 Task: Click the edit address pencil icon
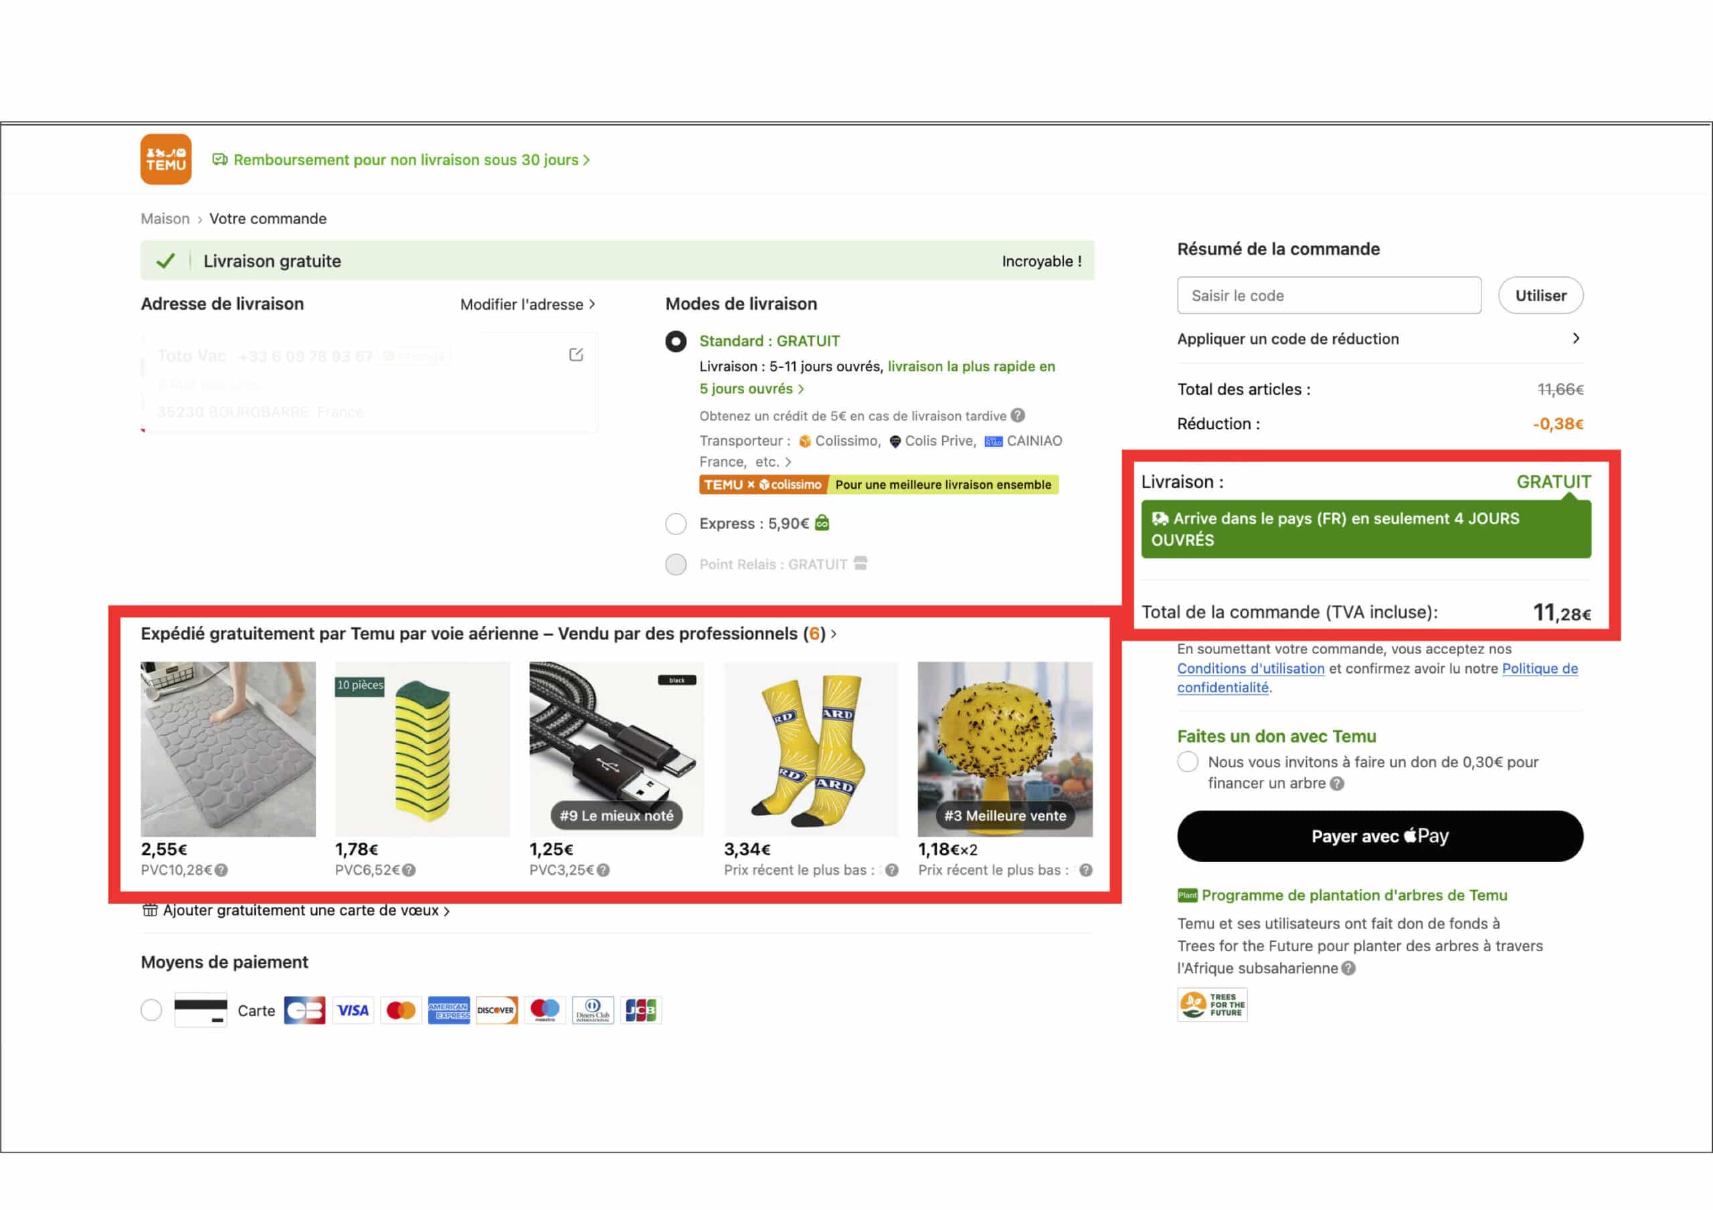(x=576, y=355)
